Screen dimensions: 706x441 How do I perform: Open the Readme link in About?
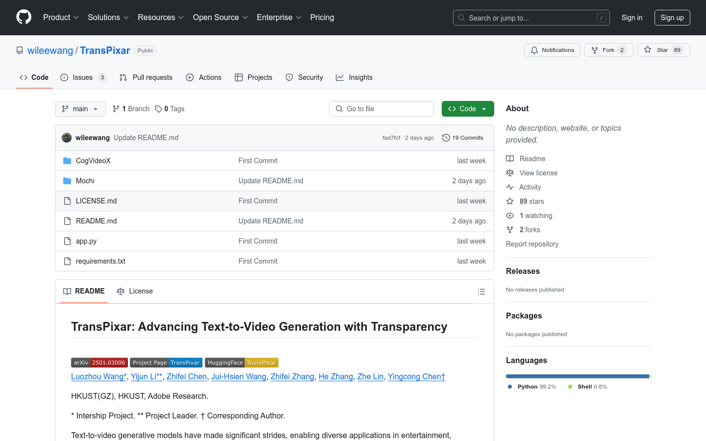526,159
